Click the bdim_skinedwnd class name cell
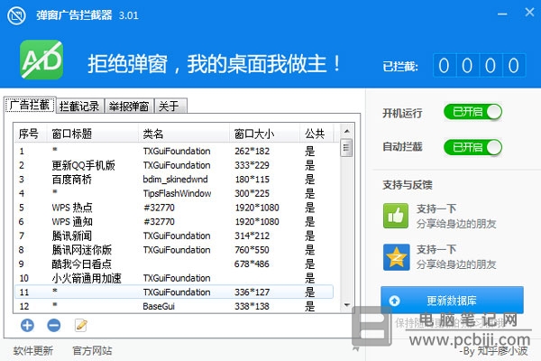This screenshot has width=541, height=361. click(175, 180)
